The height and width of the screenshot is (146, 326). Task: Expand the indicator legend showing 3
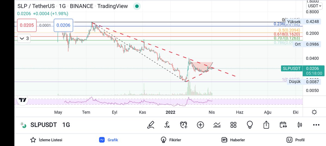(x=24, y=38)
